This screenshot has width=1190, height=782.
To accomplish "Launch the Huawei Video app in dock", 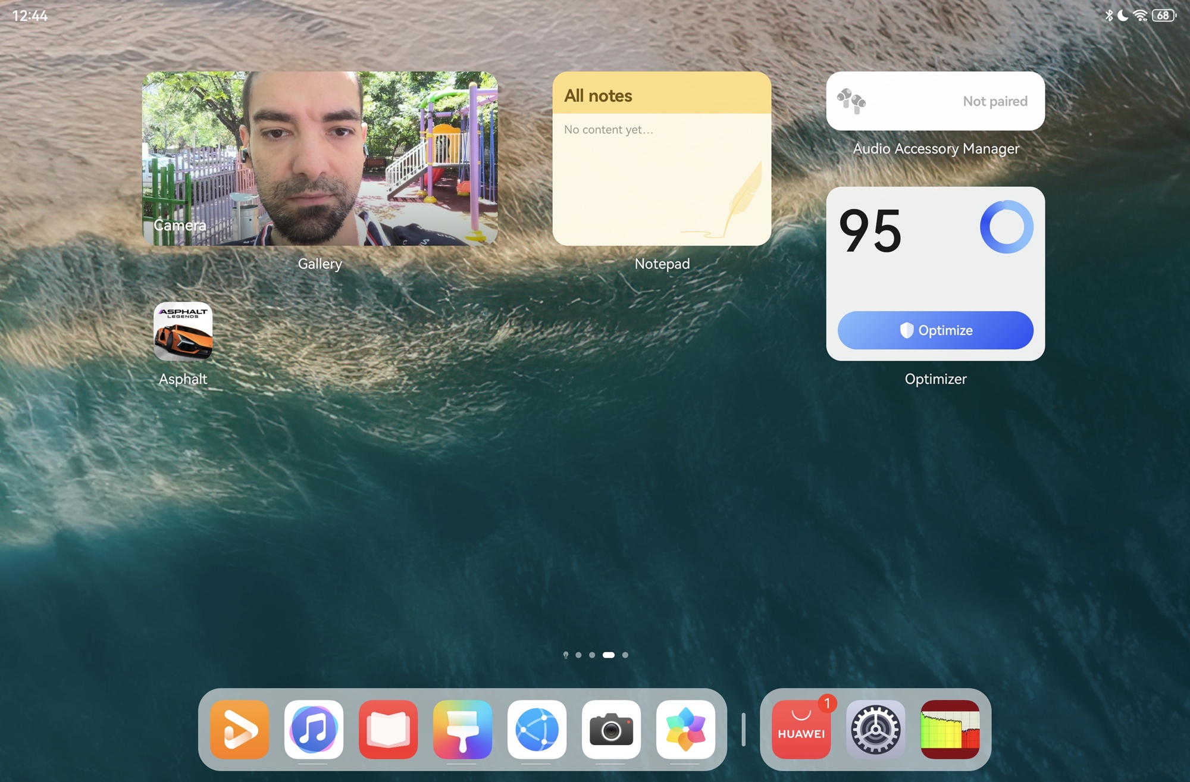I will coord(239,729).
